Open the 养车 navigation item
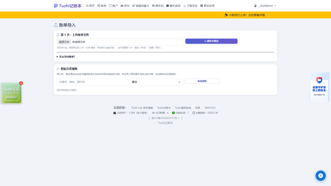 pyautogui.click(x=125, y=6)
